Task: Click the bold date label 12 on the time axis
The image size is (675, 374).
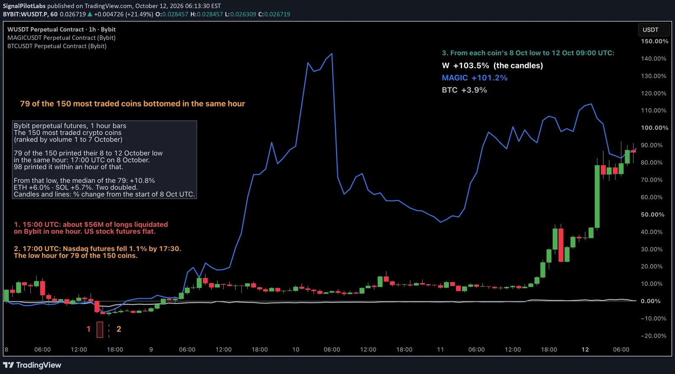Action: (x=585, y=350)
